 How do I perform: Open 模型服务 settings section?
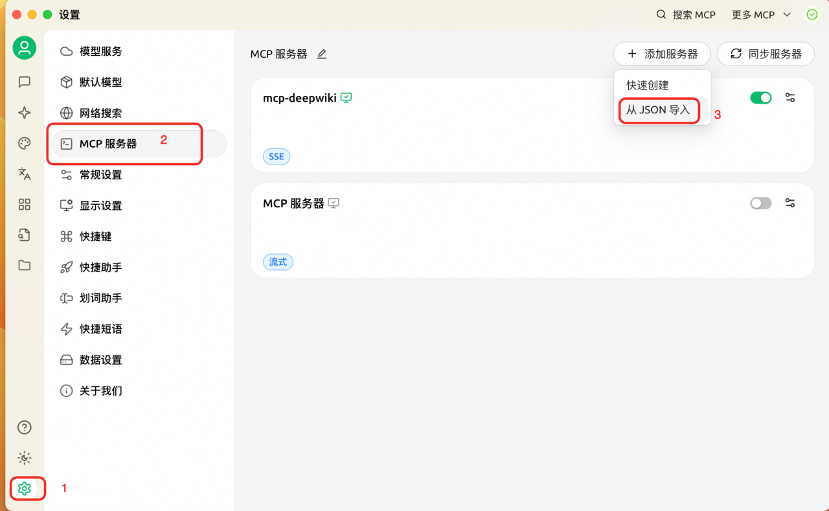(100, 51)
